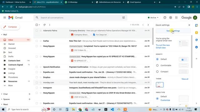Refresh the inbox list
The width and height of the screenshot is (200, 112).
[x=44, y=25]
